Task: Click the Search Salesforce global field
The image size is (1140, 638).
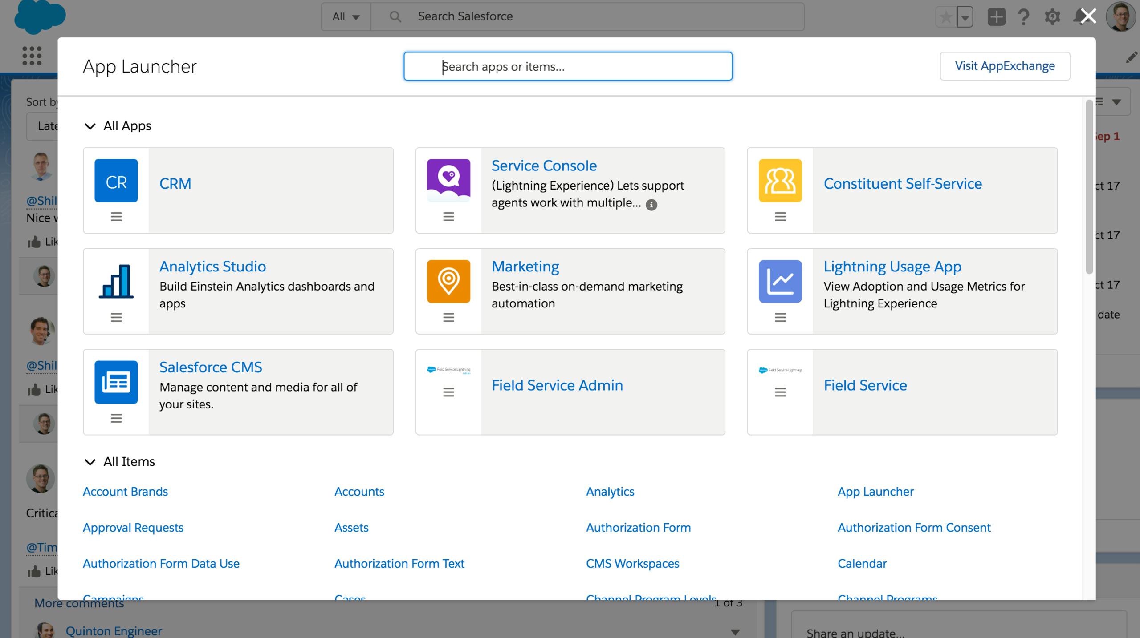Action: (x=587, y=17)
